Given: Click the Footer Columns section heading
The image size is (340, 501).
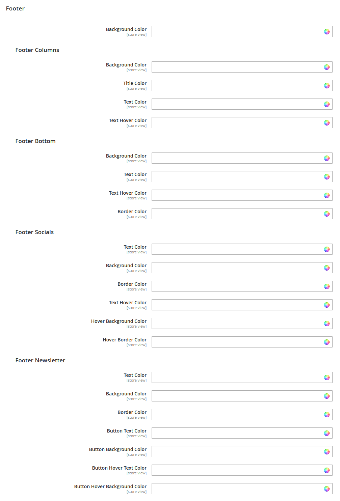Looking at the screenshot, I should point(37,50).
